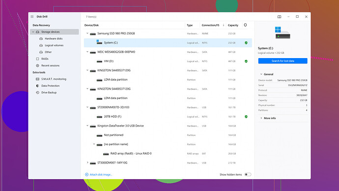Open the help book icon in title bar
Viewport: 339px width, 191px height.
click(x=280, y=17)
